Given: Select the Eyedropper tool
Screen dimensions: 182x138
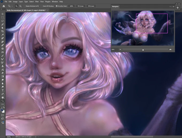Looking at the screenshot, I should pyautogui.click(x=3, y=35).
